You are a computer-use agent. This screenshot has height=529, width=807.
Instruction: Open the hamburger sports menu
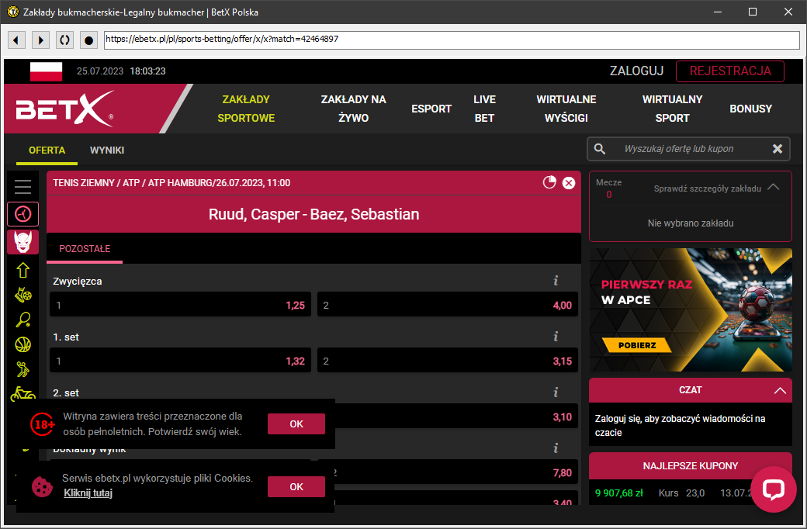coord(23,186)
